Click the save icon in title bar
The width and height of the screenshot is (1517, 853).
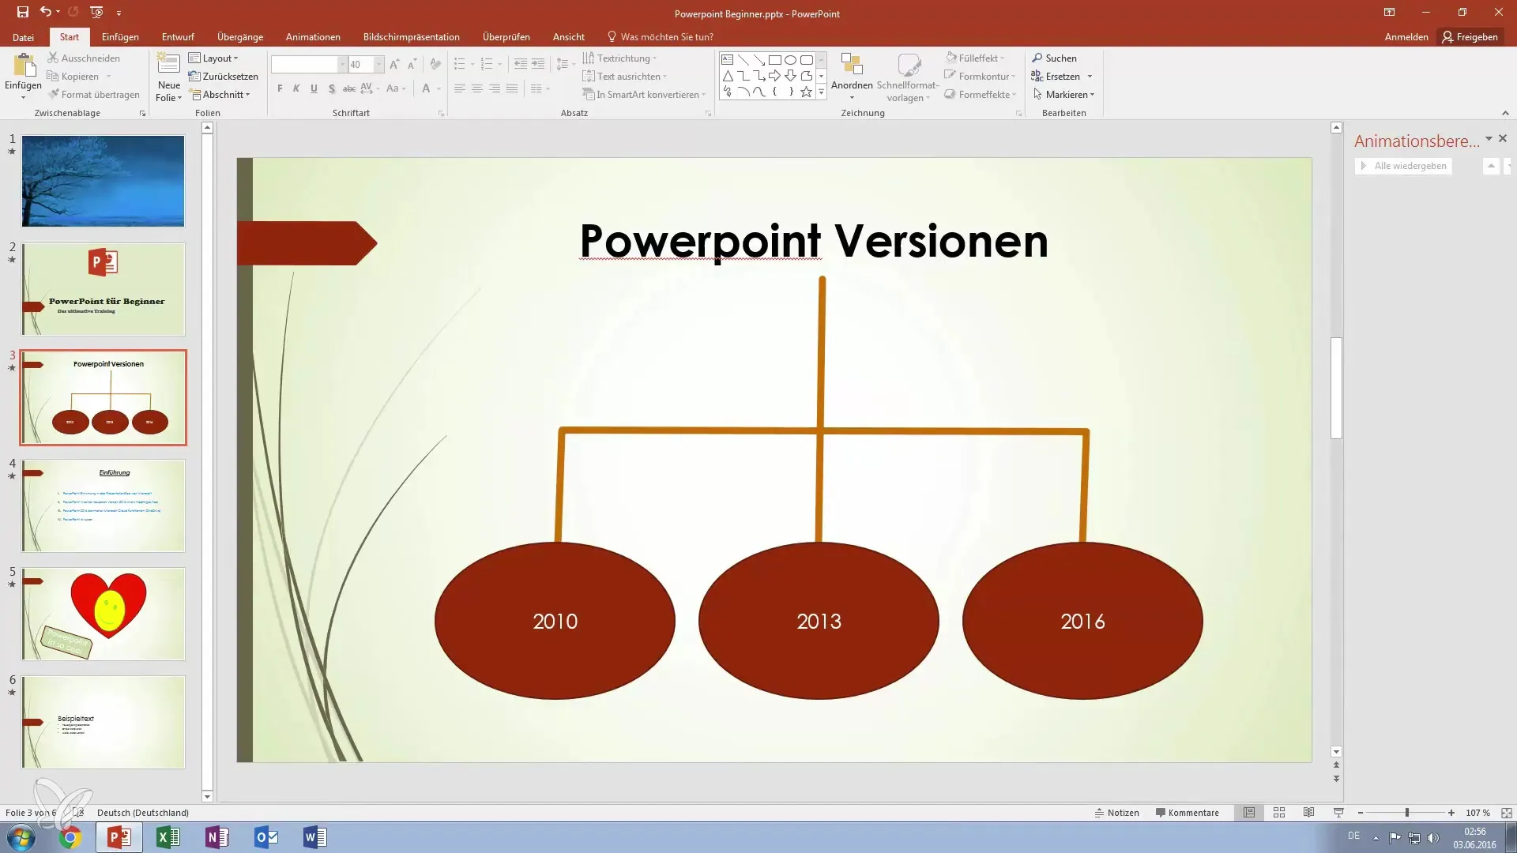click(23, 13)
